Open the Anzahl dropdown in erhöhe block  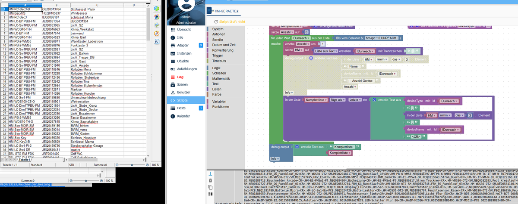[x=303, y=44]
